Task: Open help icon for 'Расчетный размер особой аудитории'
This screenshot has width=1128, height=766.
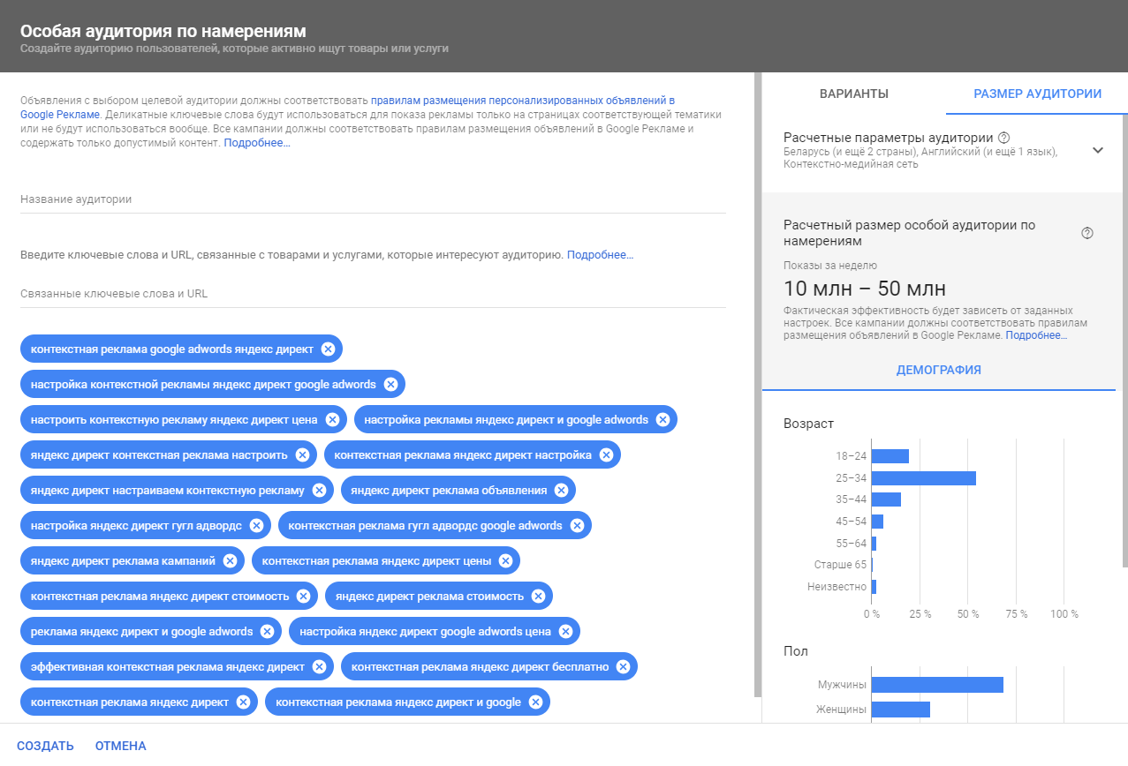Action: [1087, 233]
